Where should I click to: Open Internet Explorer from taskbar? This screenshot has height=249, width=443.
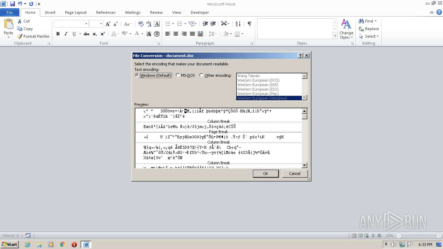[x=27, y=245]
